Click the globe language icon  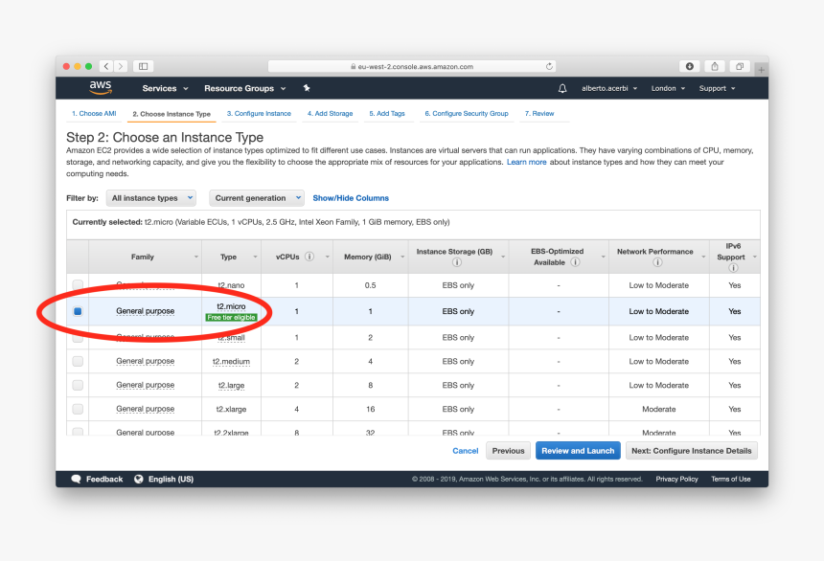[139, 479]
